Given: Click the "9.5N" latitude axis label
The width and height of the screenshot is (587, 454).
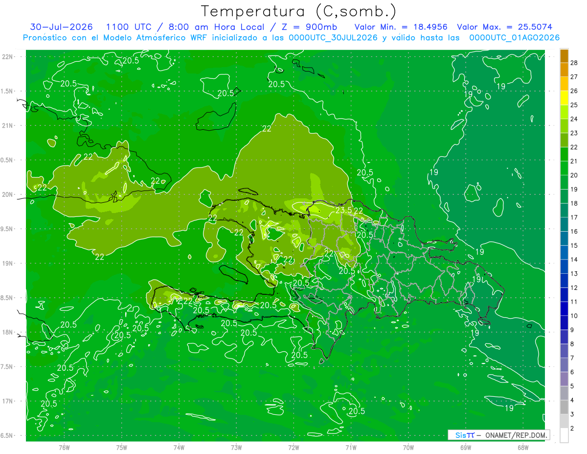Looking at the screenshot, I should 7,229.
